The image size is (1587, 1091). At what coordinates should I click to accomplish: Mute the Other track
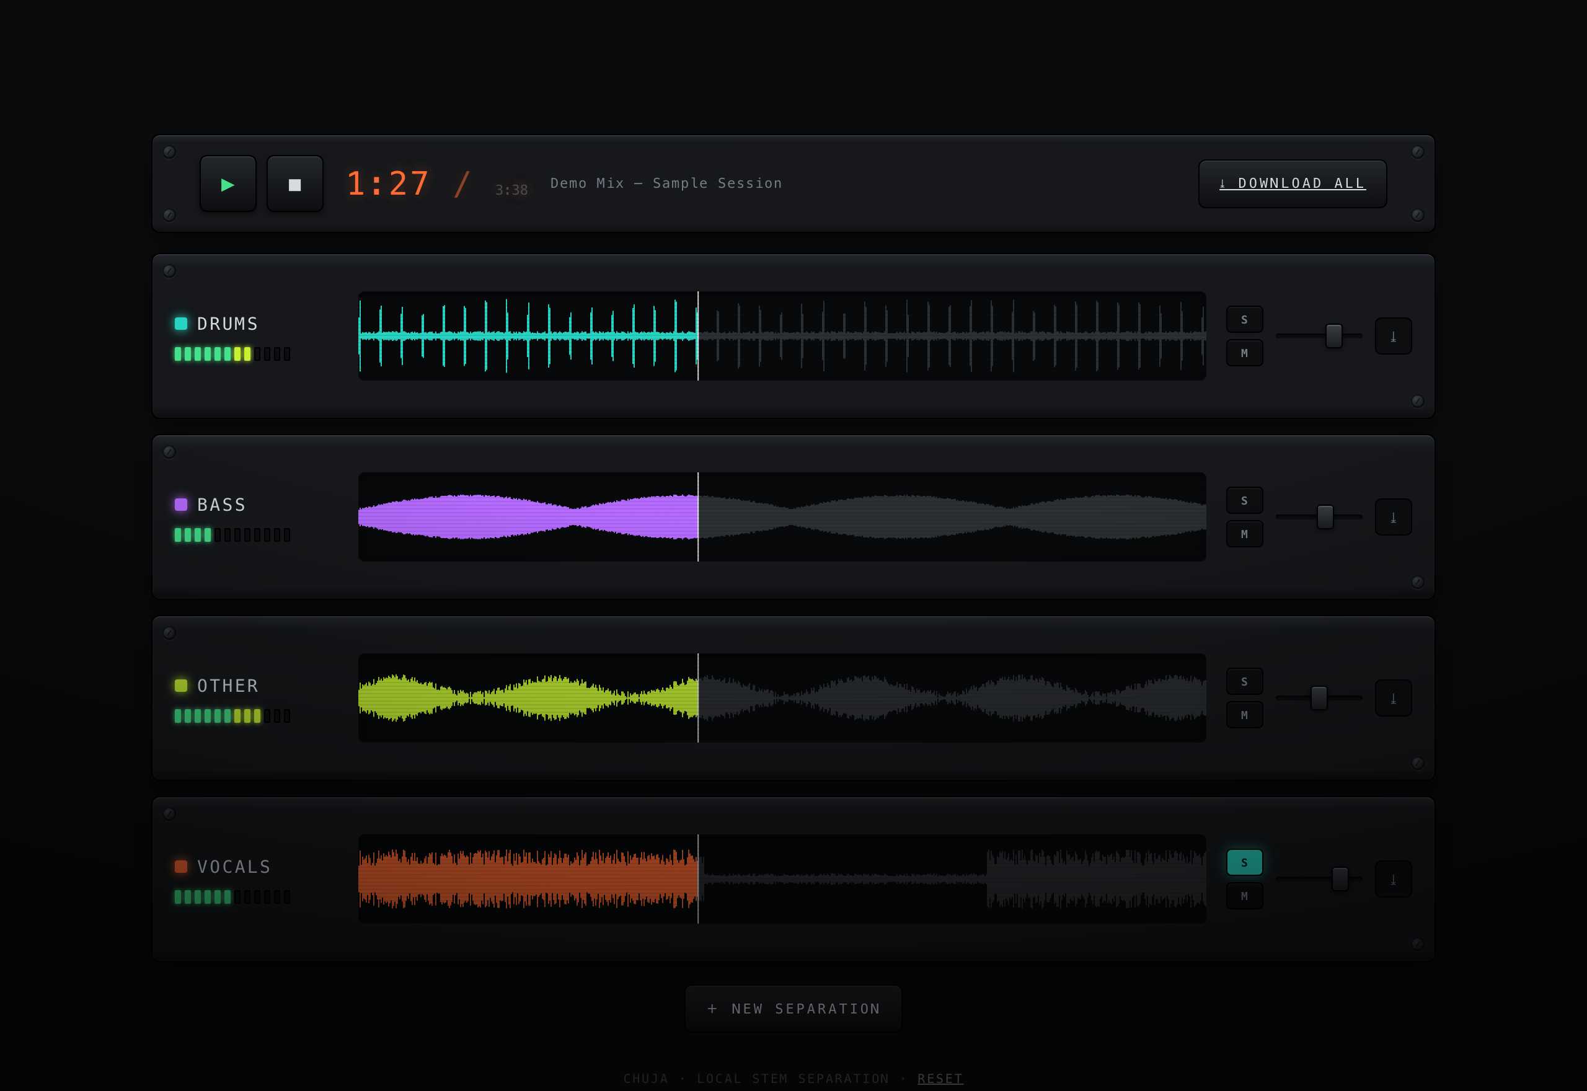point(1244,715)
